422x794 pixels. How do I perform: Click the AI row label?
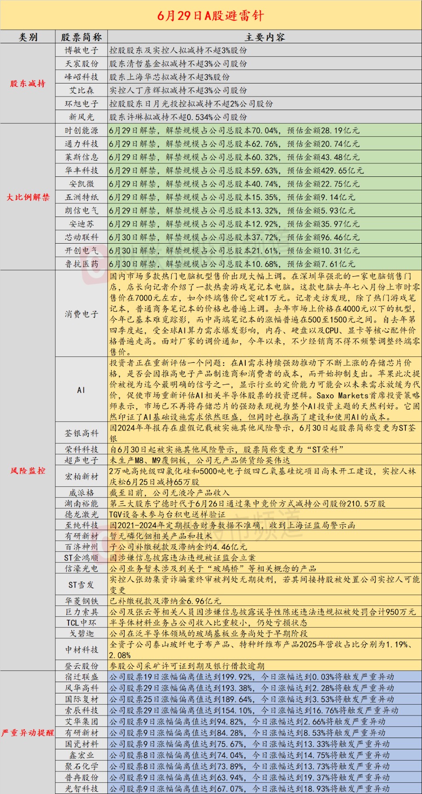(x=81, y=390)
